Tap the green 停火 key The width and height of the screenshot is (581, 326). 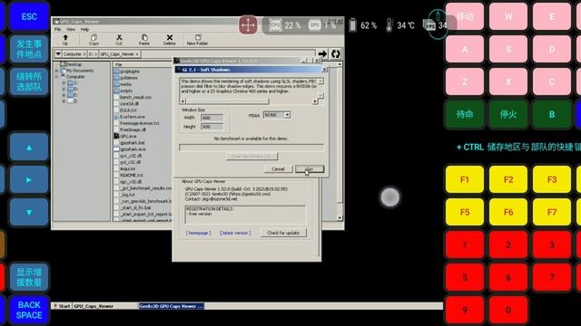508,114
